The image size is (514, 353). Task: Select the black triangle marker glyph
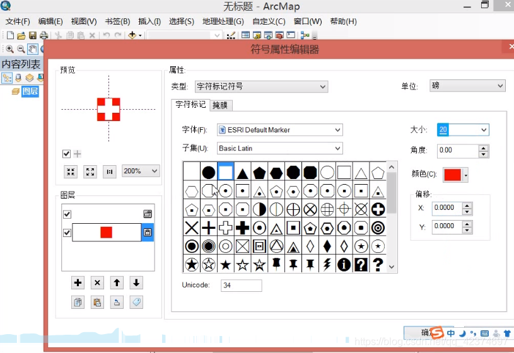(x=243, y=173)
